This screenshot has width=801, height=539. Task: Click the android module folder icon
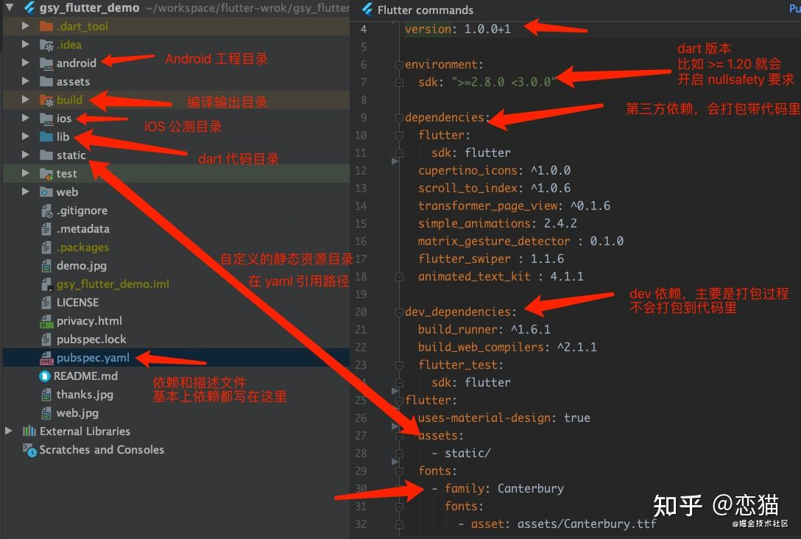click(46, 63)
